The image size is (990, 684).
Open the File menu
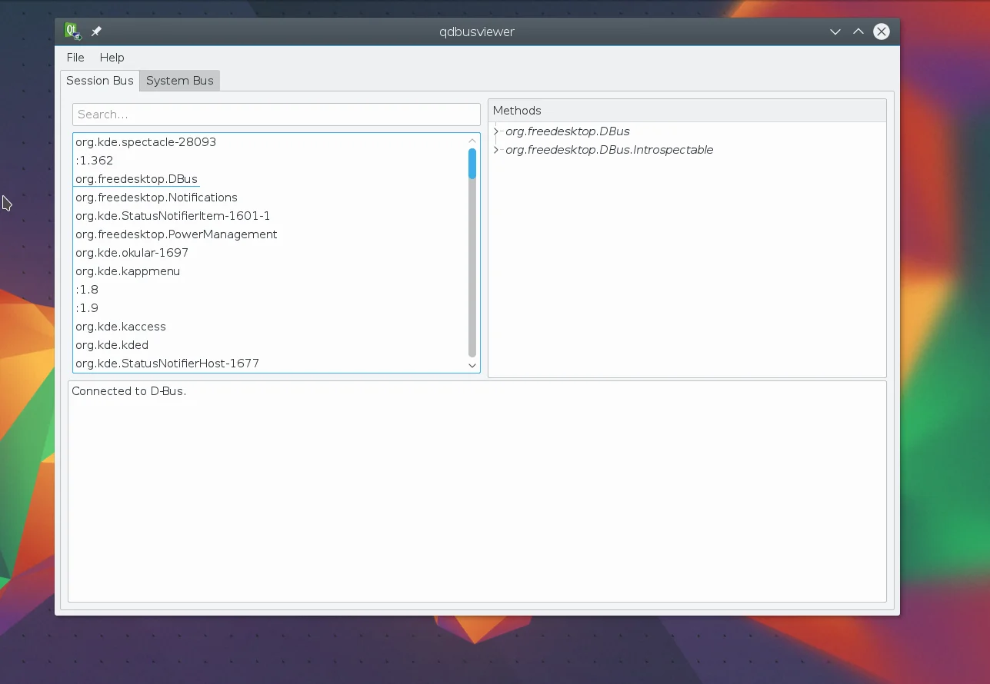(75, 58)
